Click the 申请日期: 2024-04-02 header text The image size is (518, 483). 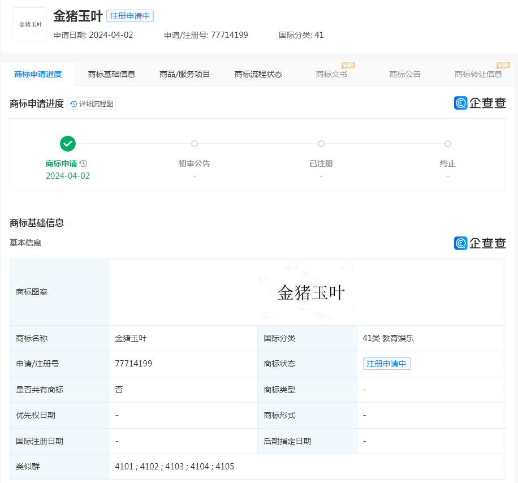point(93,35)
